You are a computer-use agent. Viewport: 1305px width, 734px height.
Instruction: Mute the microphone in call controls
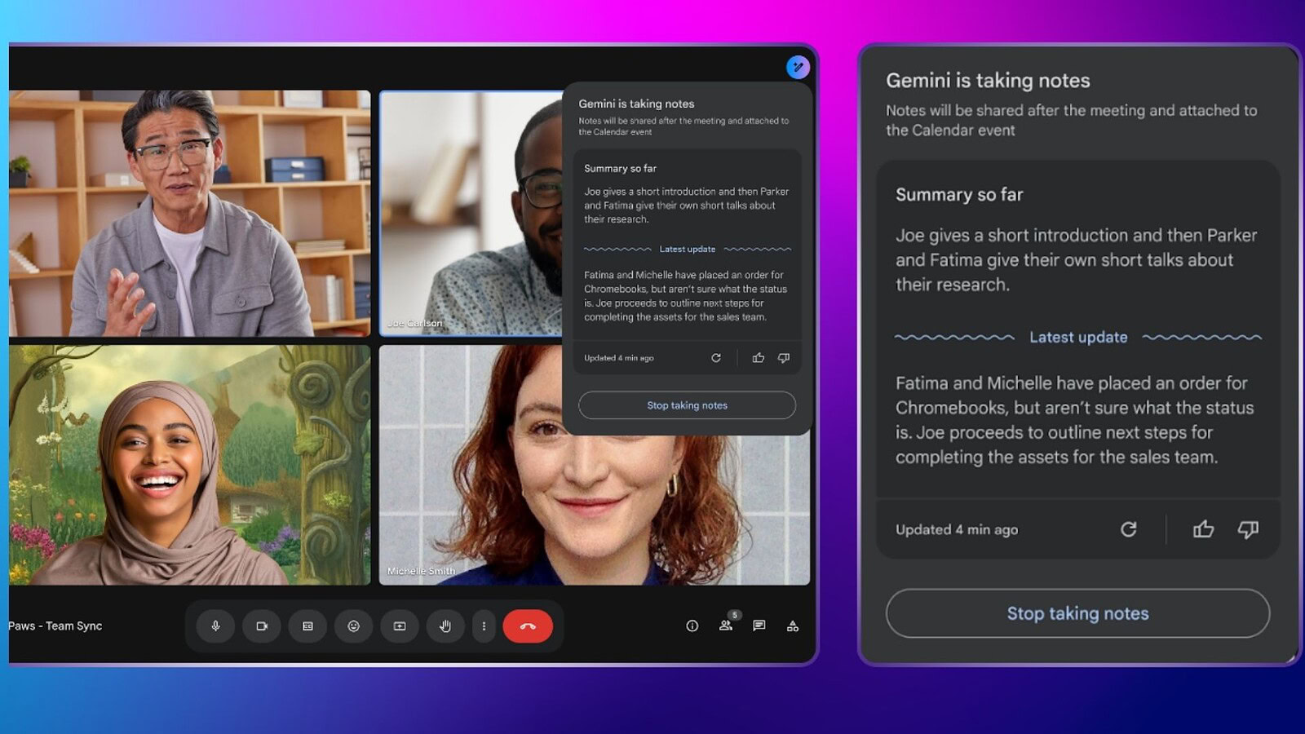[215, 626]
